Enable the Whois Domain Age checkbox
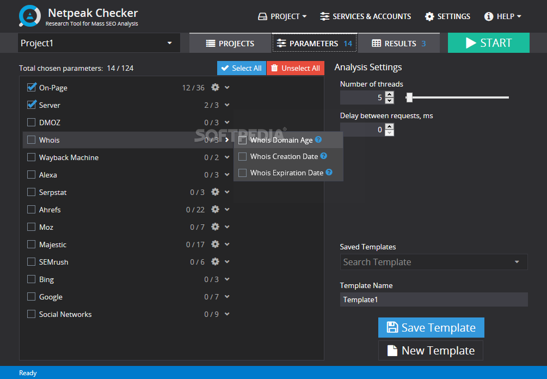 click(242, 140)
